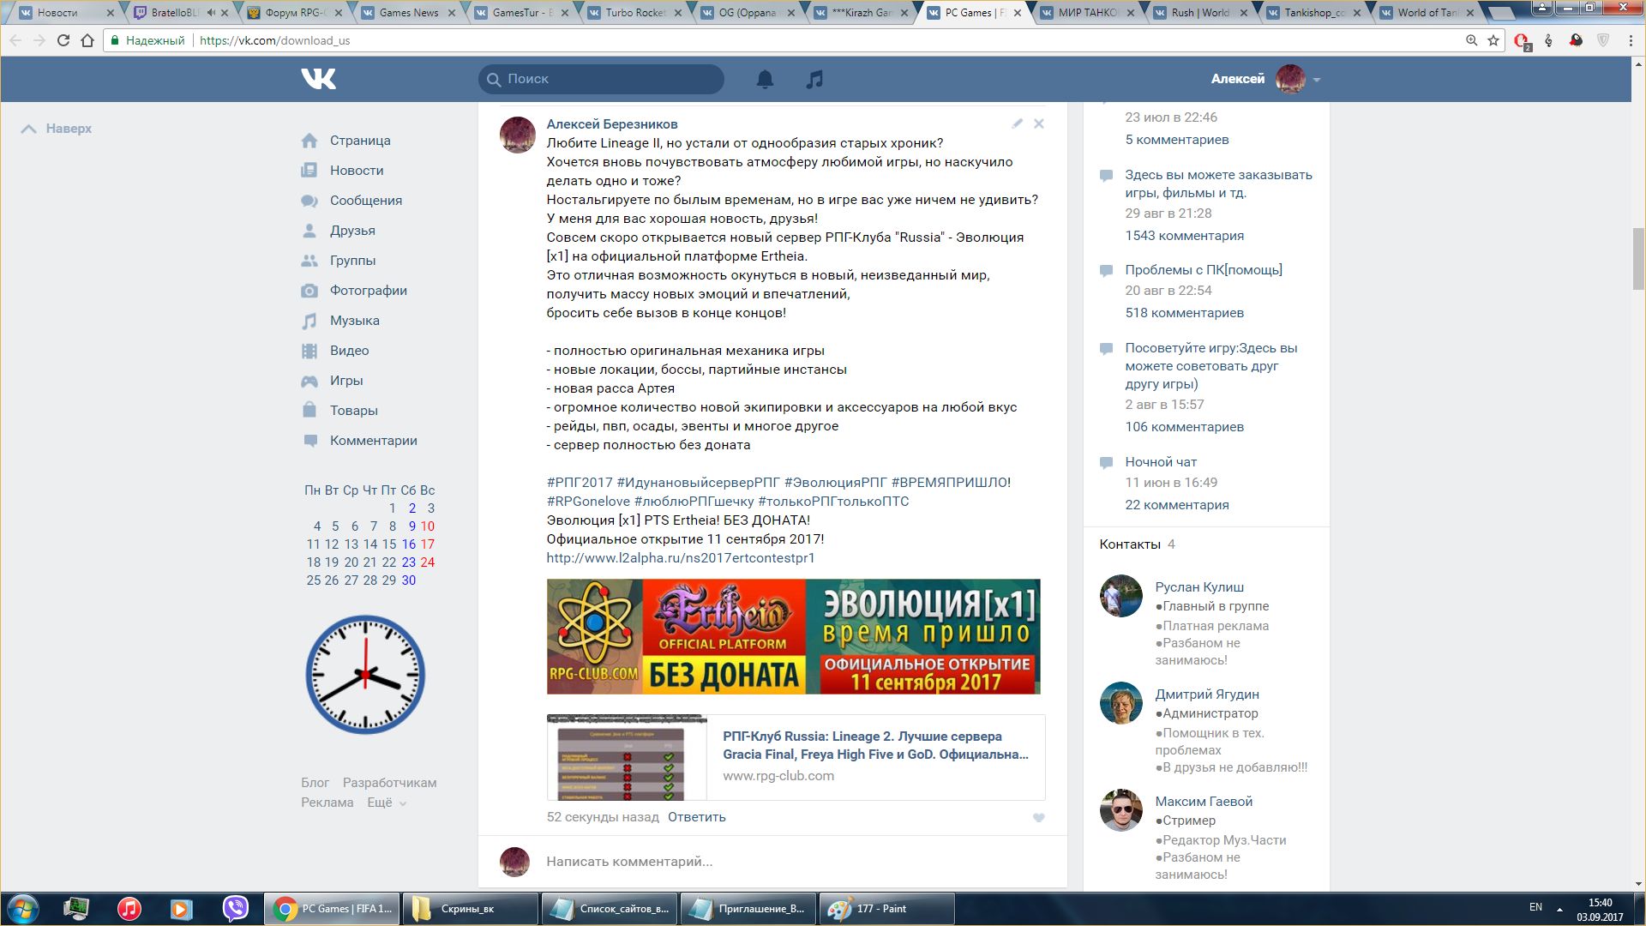Click the address bar URL

274,40
